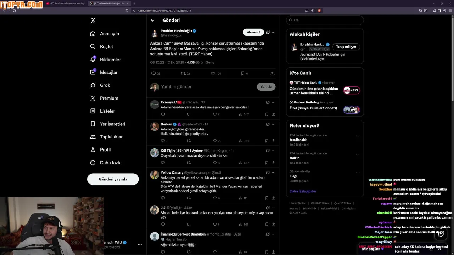Screen dimensions: 454x255
Task: Open more options on Eylull_tr reply
Action: [273, 208]
